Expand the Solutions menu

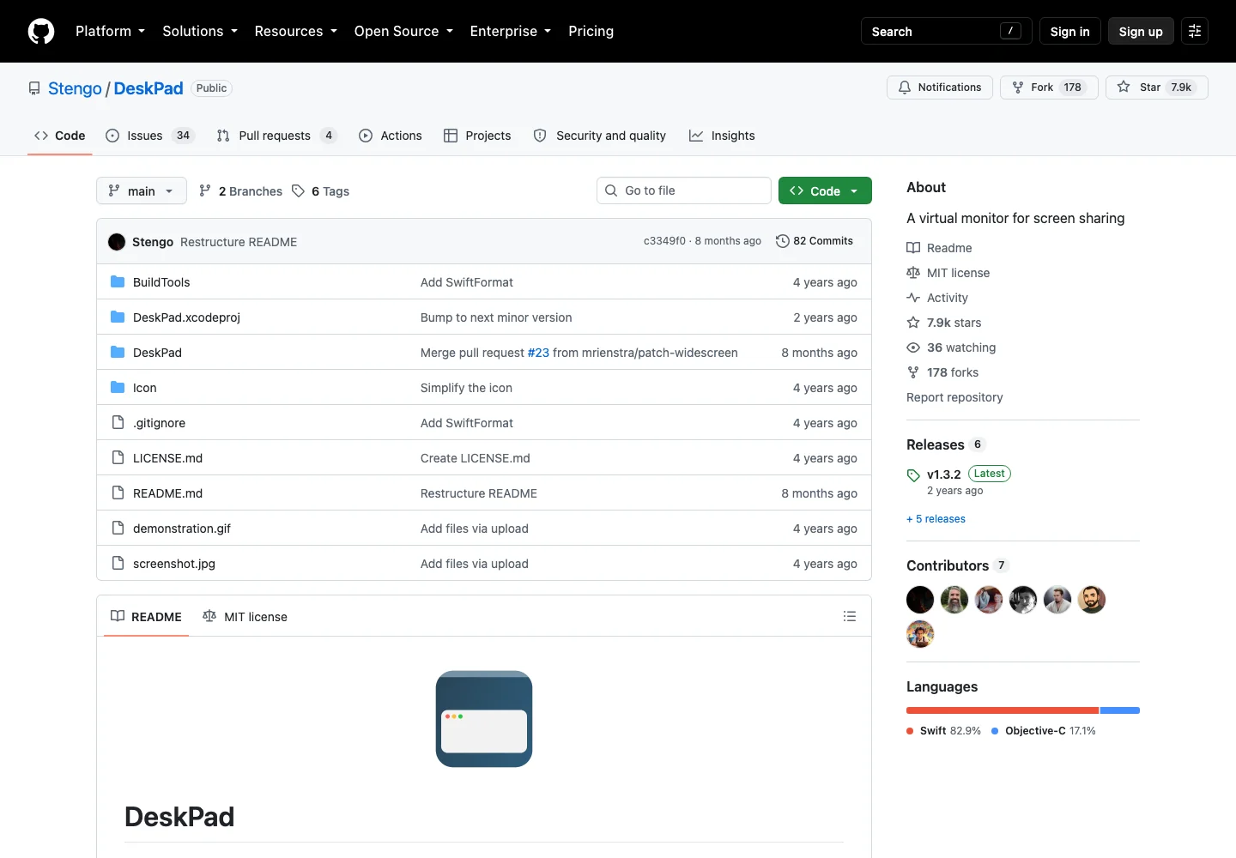(200, 31)
